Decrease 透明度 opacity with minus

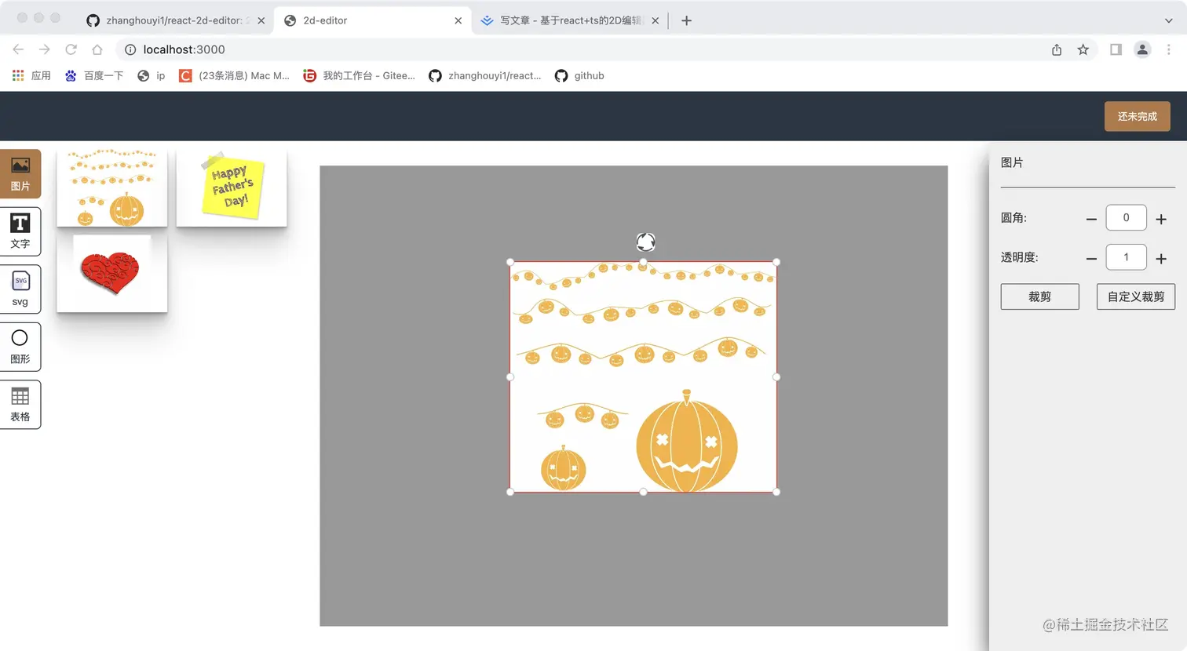tap(1091, 258)
